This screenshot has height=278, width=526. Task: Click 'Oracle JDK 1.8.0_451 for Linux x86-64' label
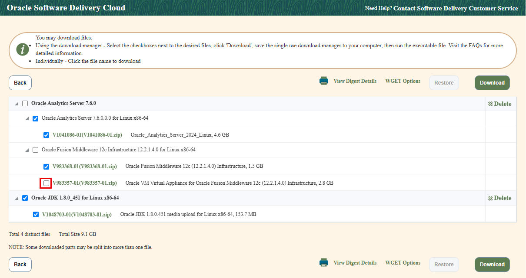tap(75, 198)
